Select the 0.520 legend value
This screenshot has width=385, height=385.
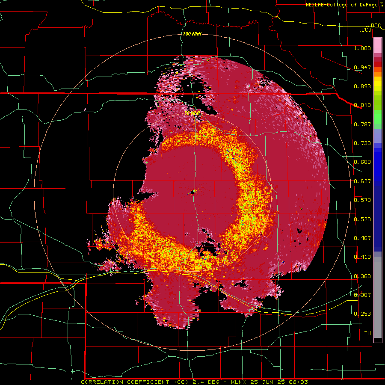coord(362,219)
